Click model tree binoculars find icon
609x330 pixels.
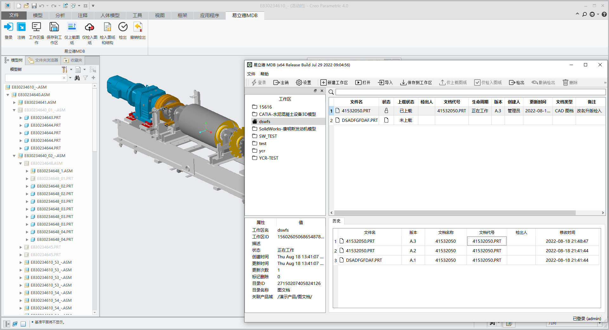click(77, 78)
